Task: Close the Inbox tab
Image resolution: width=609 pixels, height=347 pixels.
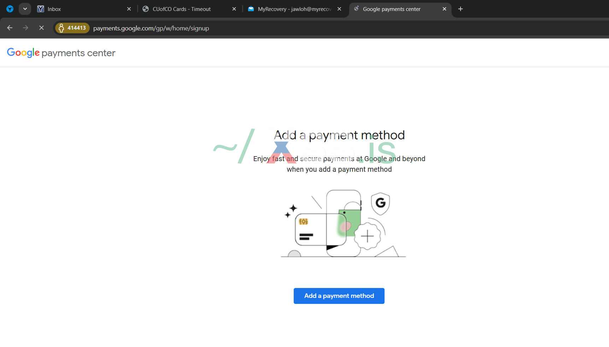Action: pyautogui.click(x=129, y=9)
